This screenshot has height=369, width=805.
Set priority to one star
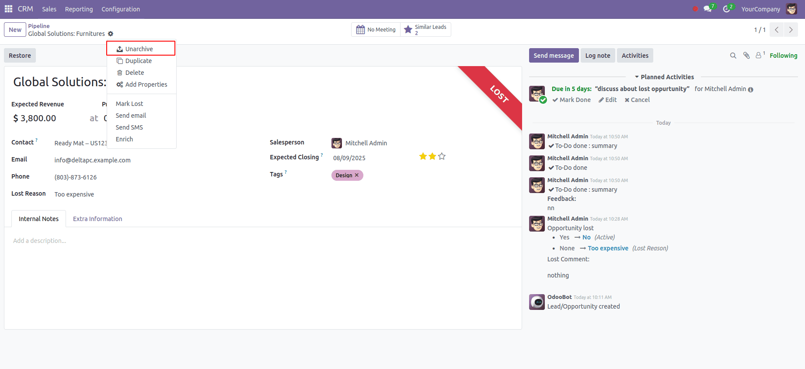(x=423, y=156)
